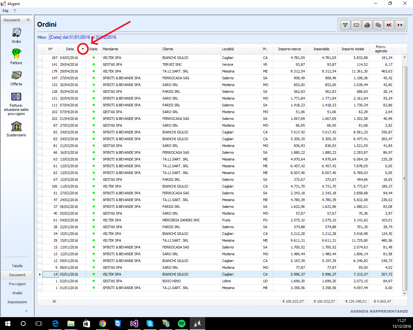Sort by the Stato column header

pyautogui.click(x=93, y=49)
